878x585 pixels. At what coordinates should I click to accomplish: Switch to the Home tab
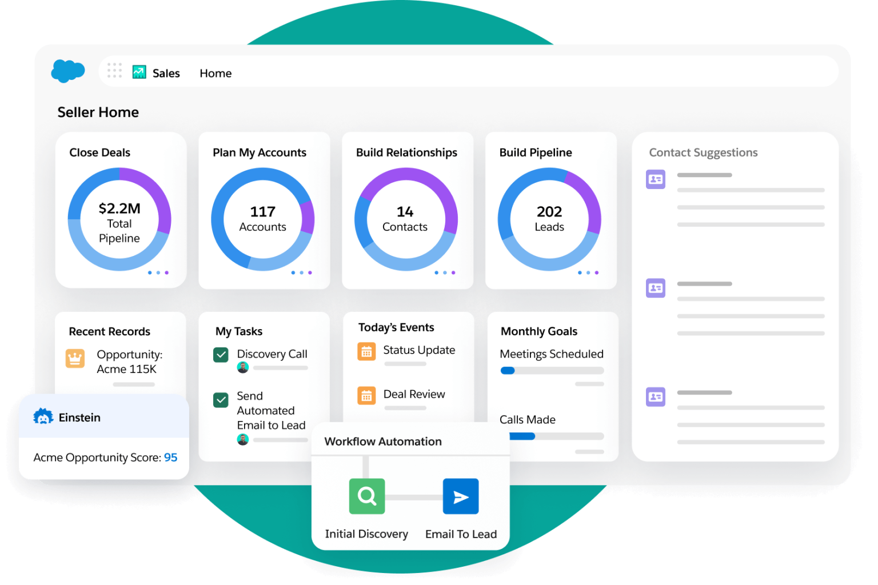tap(215, 73)
